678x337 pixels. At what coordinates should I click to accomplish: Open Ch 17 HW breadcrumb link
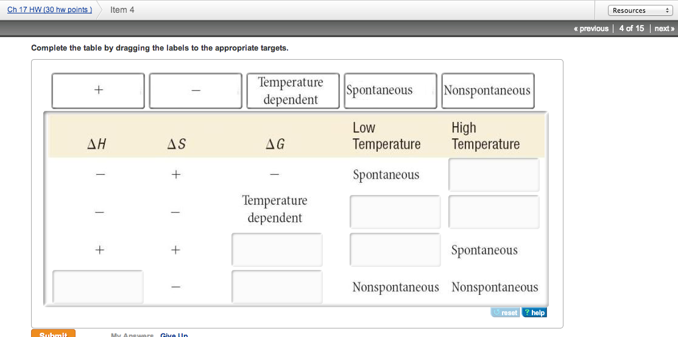pyautogui.click(x=50, y=10)
